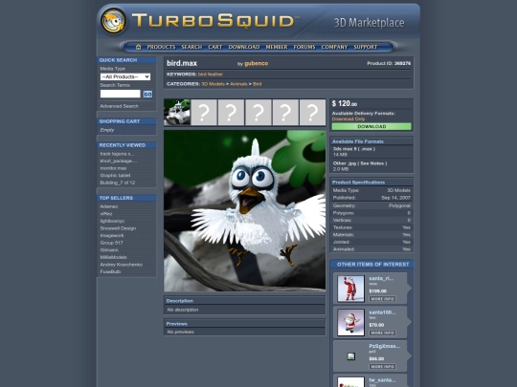Open the Forums menu item
Screen dimensions: 517x387
click(304, 47)
